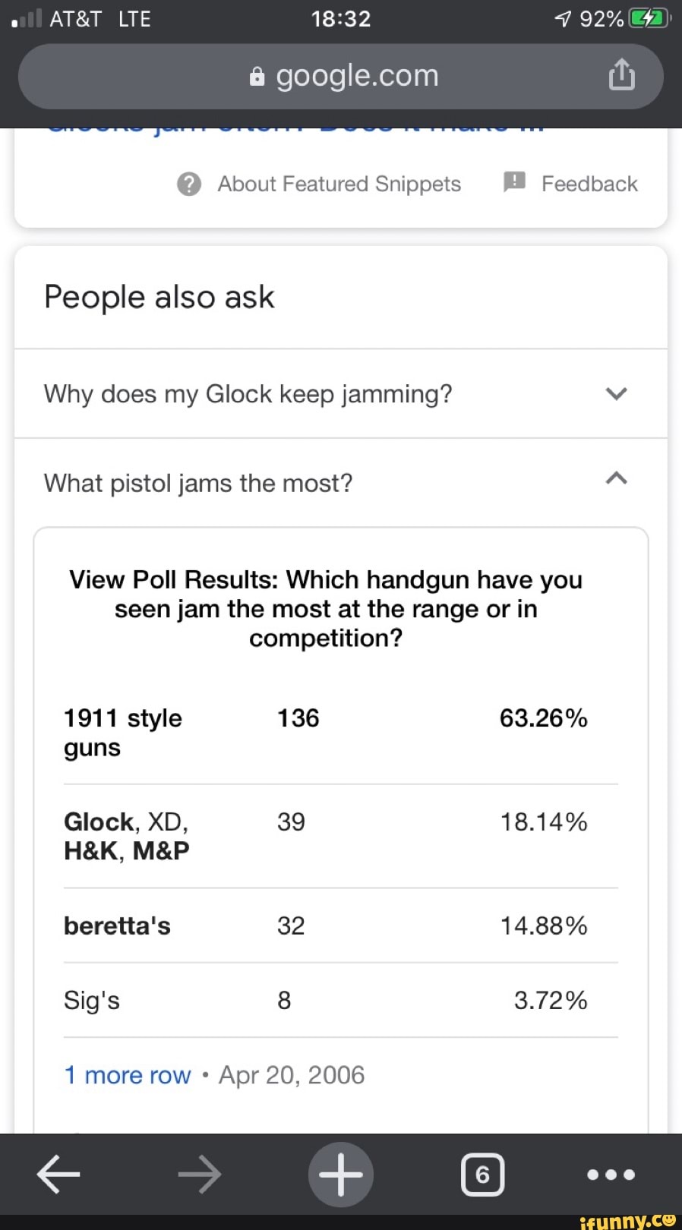Image resolution: width=682 pixels, height=1230 pixels.
Task: Tap the lock icon next to google.com
Action: point(256,75)
